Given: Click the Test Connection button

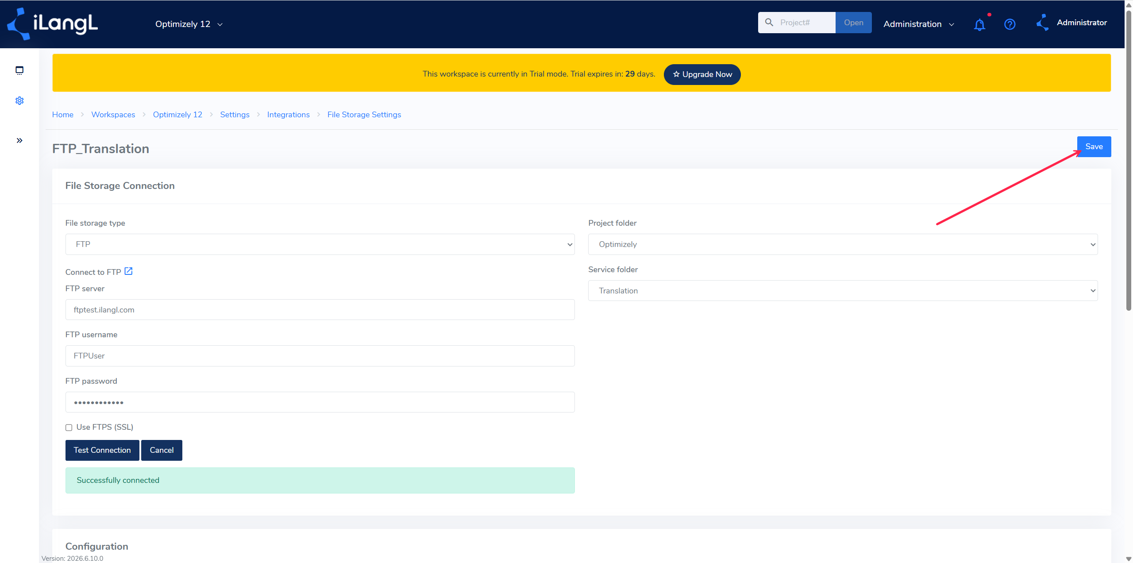Looking at the screenshot, I should coord(102,450).
